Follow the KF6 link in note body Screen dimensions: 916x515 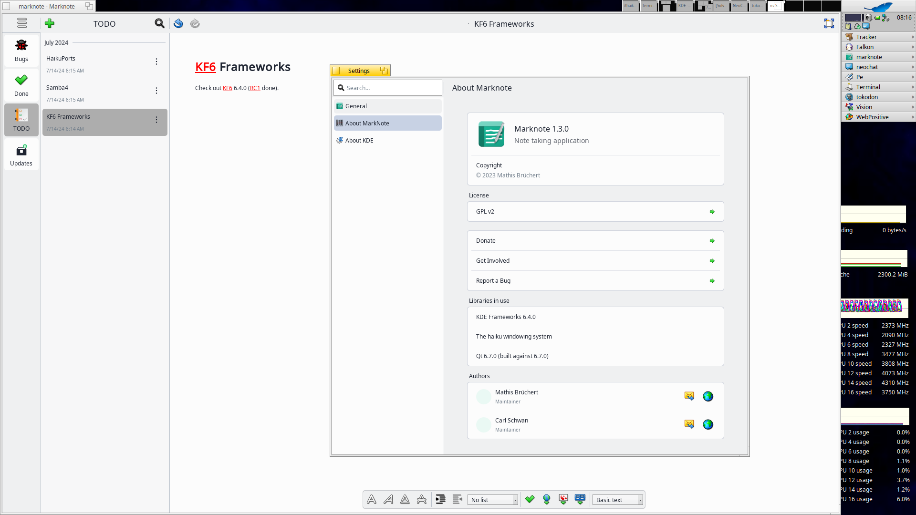point(228,88)
